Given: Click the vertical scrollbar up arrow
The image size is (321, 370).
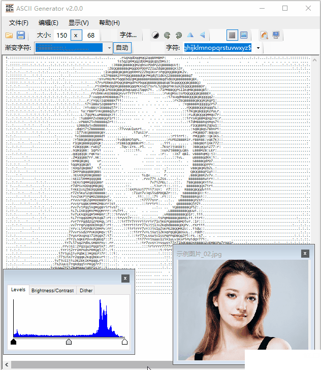Looking at the screenshot, I should pos(314,60).
